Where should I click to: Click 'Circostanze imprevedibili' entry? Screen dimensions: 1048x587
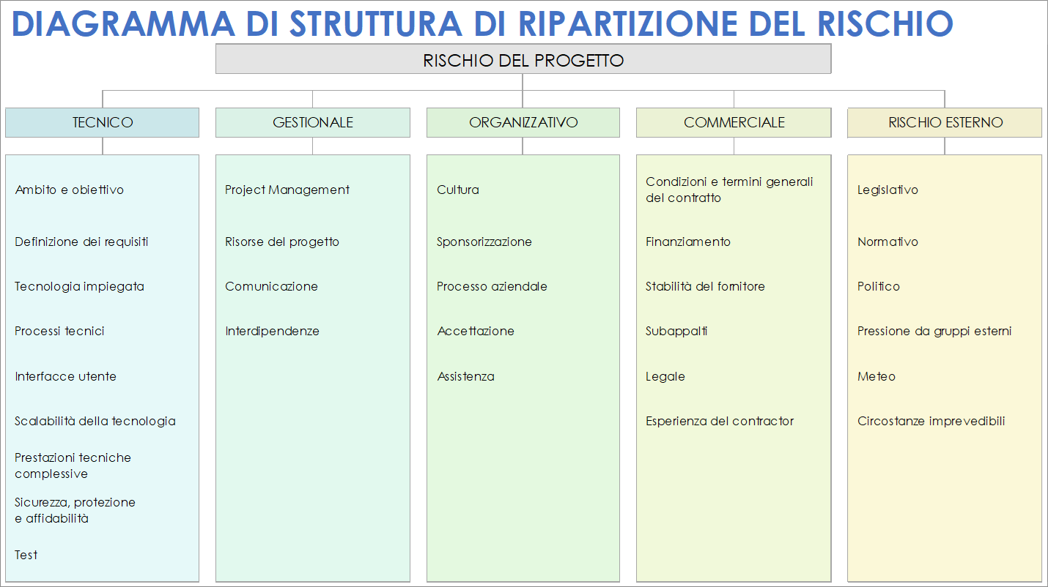click(x=931, y=421)
